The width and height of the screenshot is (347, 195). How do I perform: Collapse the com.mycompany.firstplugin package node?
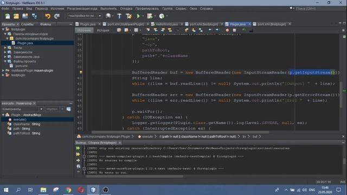coord(7,38)
